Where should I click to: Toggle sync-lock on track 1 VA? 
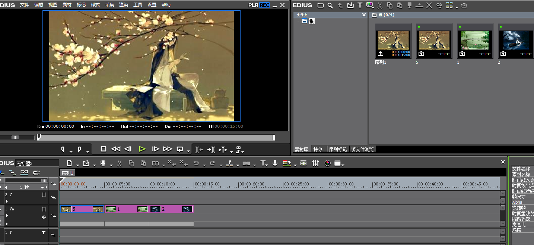click(53, 216)
